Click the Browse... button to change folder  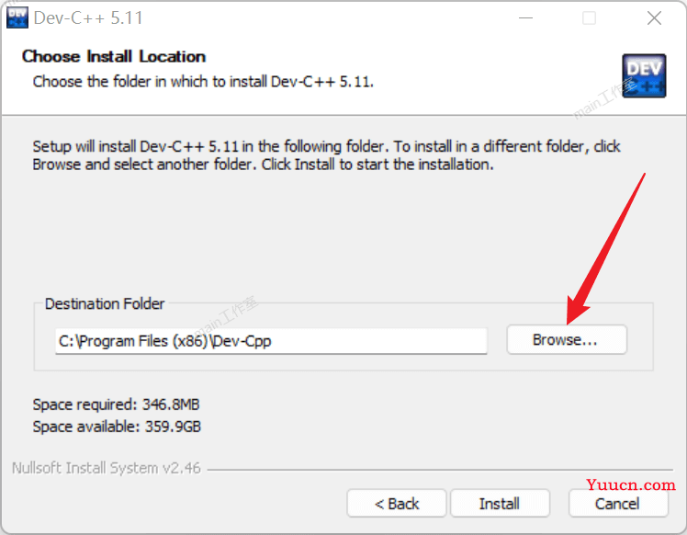[567, 339]
